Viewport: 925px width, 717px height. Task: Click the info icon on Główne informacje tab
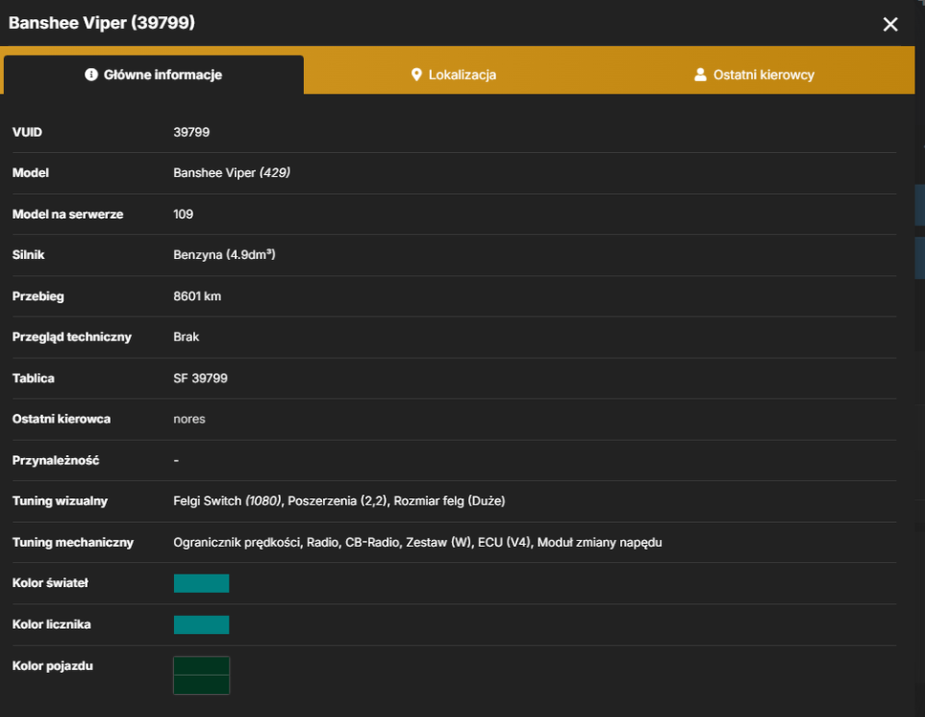pyautogui.click(x=91, y=75)
